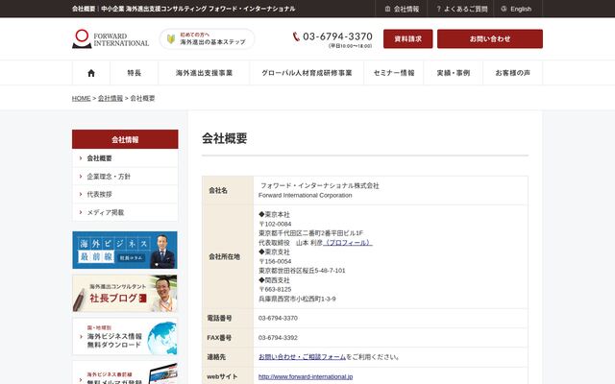Open 無料メルマガ登録 banner
This screenshot has width=615, height=384.
pos(125,373)
